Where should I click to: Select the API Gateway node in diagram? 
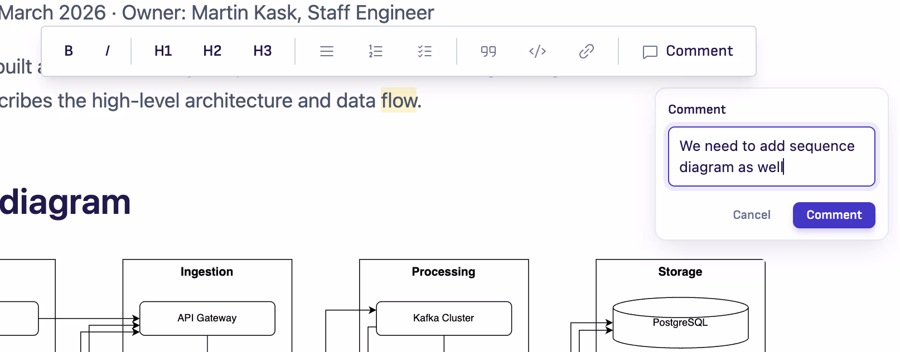[207, 319]
